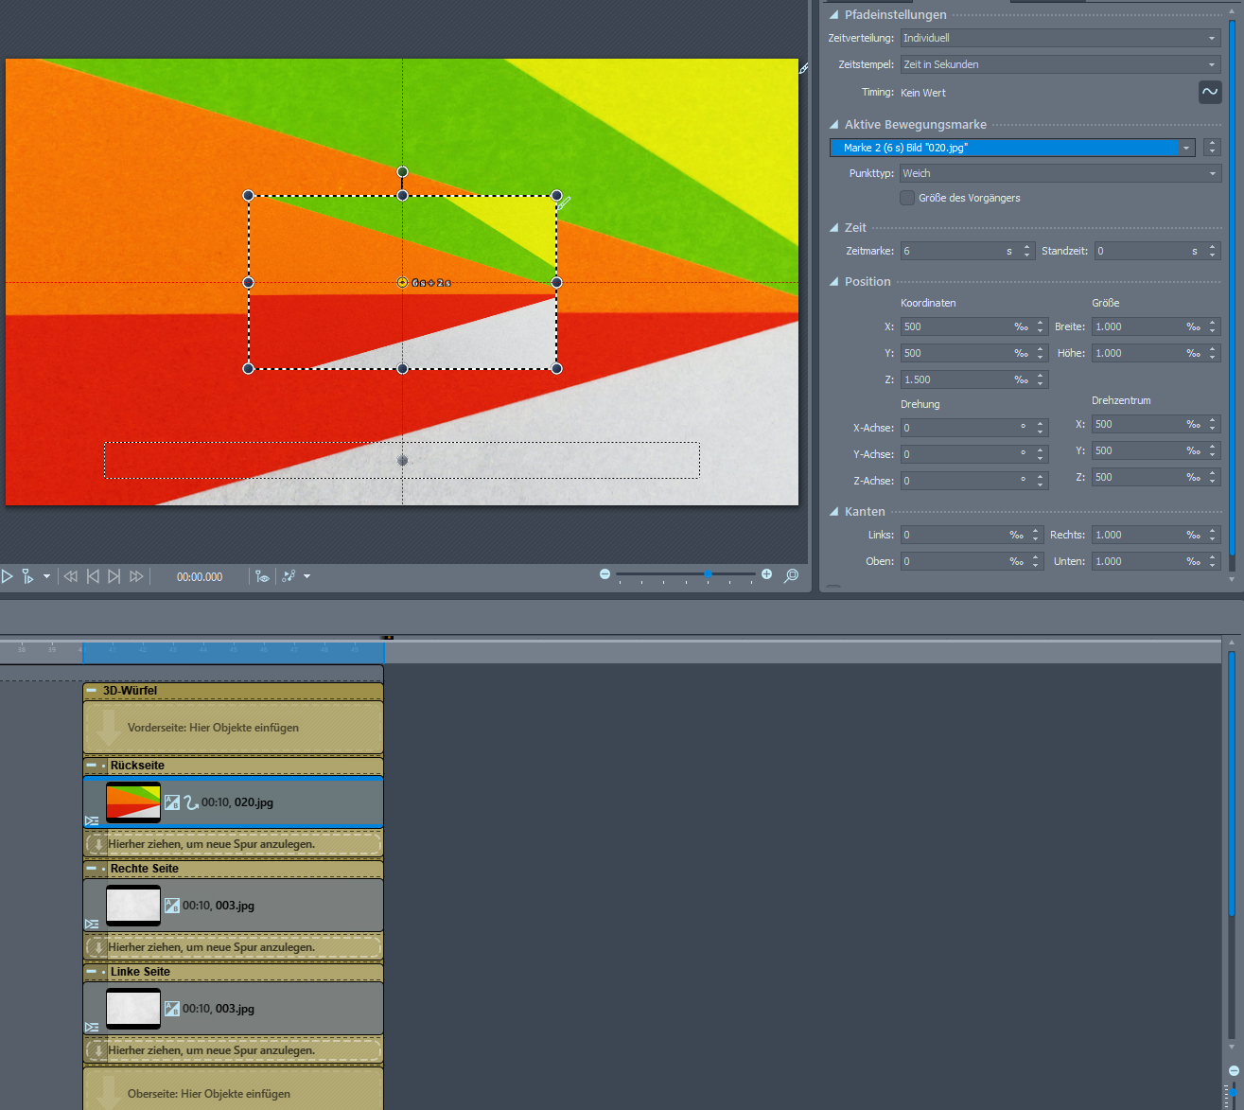This screenshot has height=1110, width=1244.
Task: Enable the 'Größe des Vorgängers' checkbox
Action: (x=907, y=198)
